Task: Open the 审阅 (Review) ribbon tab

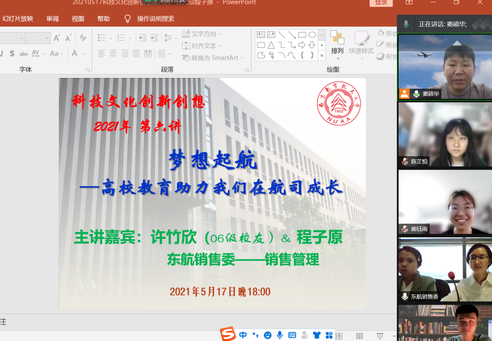Action: (52, 19)
